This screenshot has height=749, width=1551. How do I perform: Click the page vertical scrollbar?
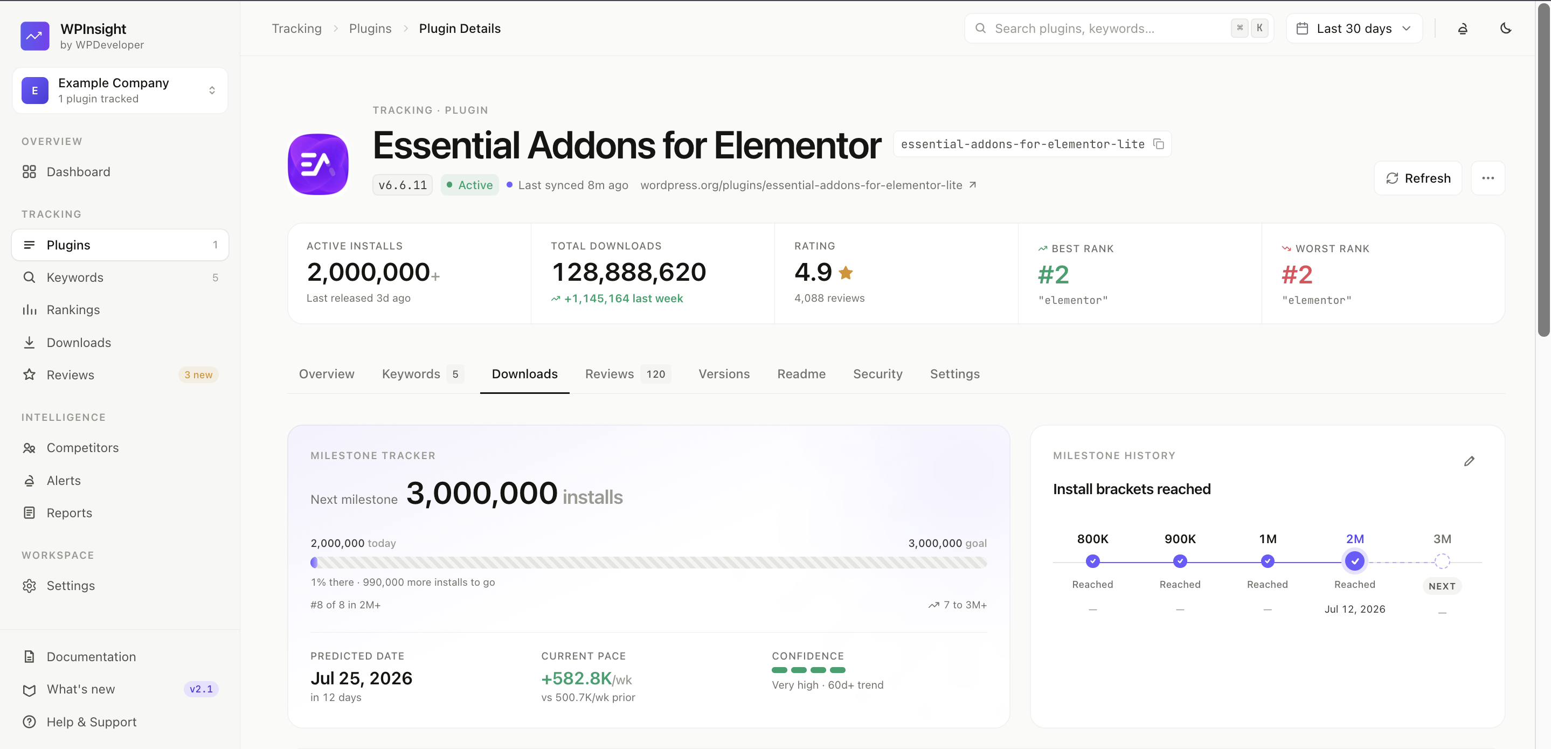1543,170
